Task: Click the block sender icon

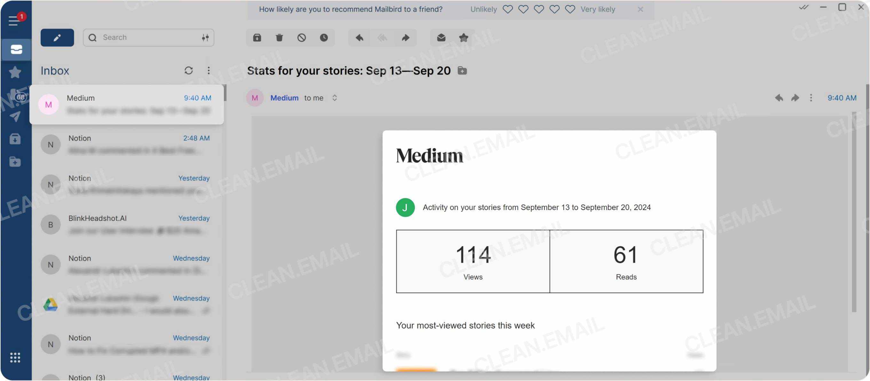Action: click(x=302, y=37)
